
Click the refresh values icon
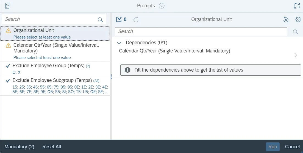[x=136, y=19]
